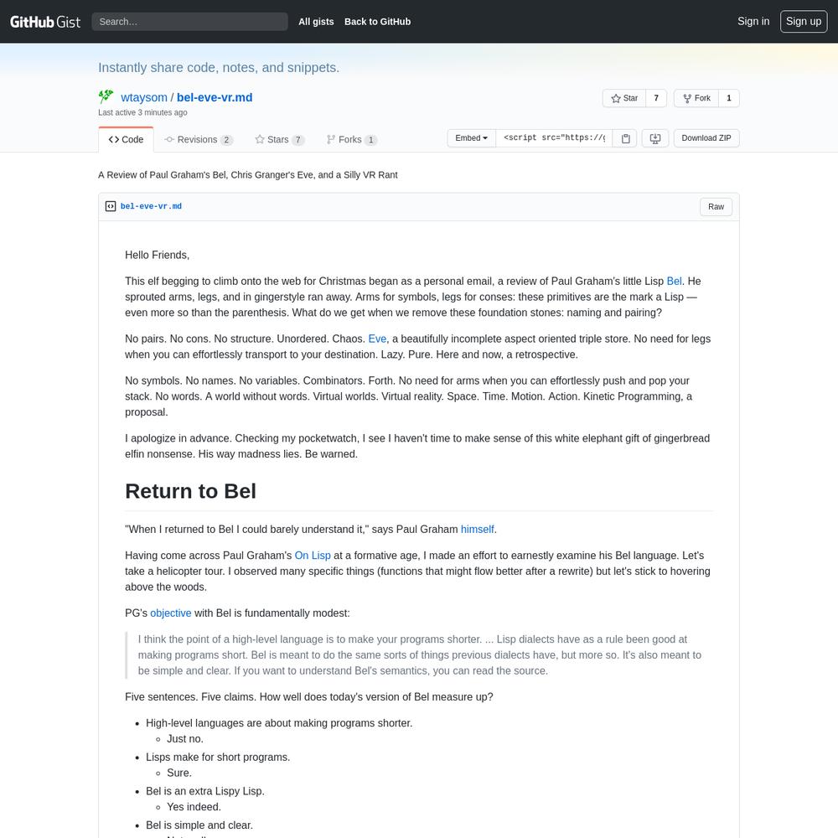Image resolution: width=838 pixels, height=838 pixels.
Task: Open the objective link
Action: click(170, 613)
